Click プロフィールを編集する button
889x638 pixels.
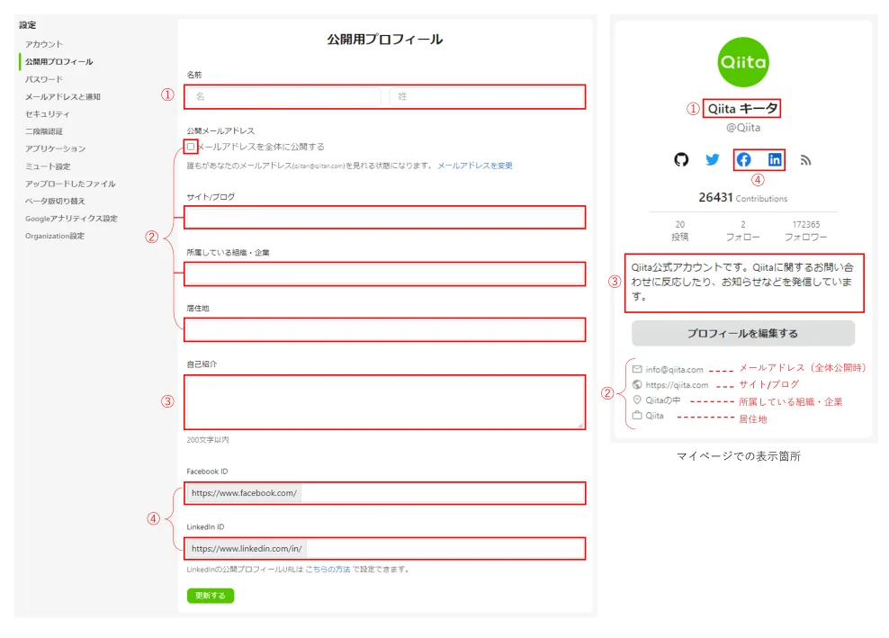tap(742, 334)
